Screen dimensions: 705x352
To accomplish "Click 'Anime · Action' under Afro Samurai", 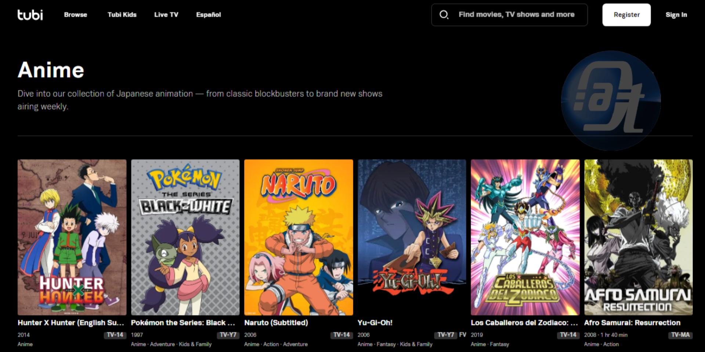I will point(601,344).
